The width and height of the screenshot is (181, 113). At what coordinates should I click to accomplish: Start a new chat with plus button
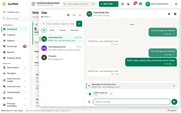(79, 24)
